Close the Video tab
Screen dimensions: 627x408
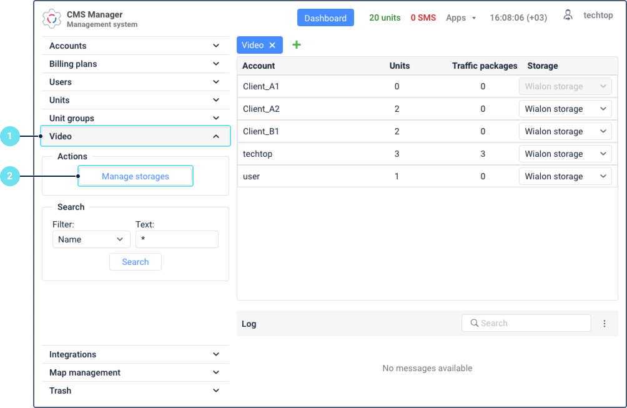[x=271, y=44]
